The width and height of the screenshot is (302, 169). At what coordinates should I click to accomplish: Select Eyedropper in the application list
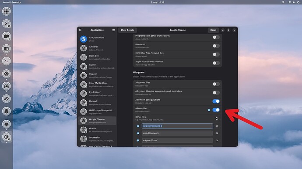(97, 94)
